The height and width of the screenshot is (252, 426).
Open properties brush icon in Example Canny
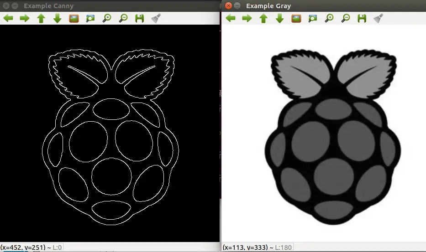click(156, 18)
